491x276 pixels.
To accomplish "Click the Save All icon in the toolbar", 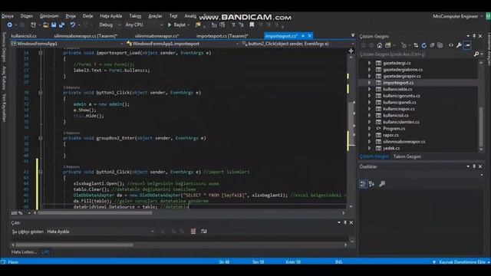I will point(61,25).
